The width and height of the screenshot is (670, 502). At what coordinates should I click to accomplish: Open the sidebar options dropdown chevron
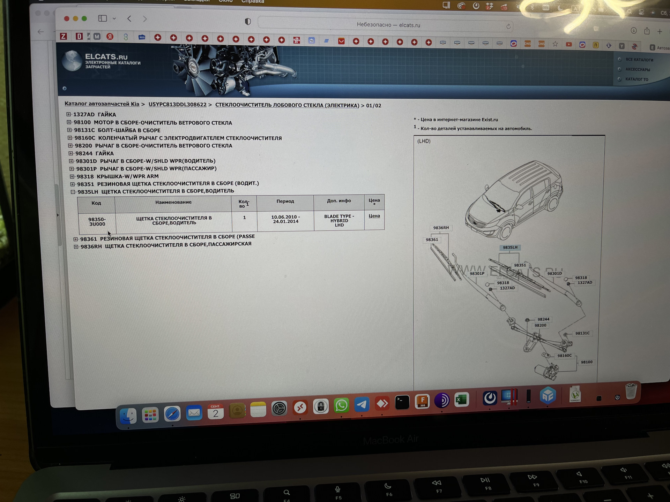(114, 19)
